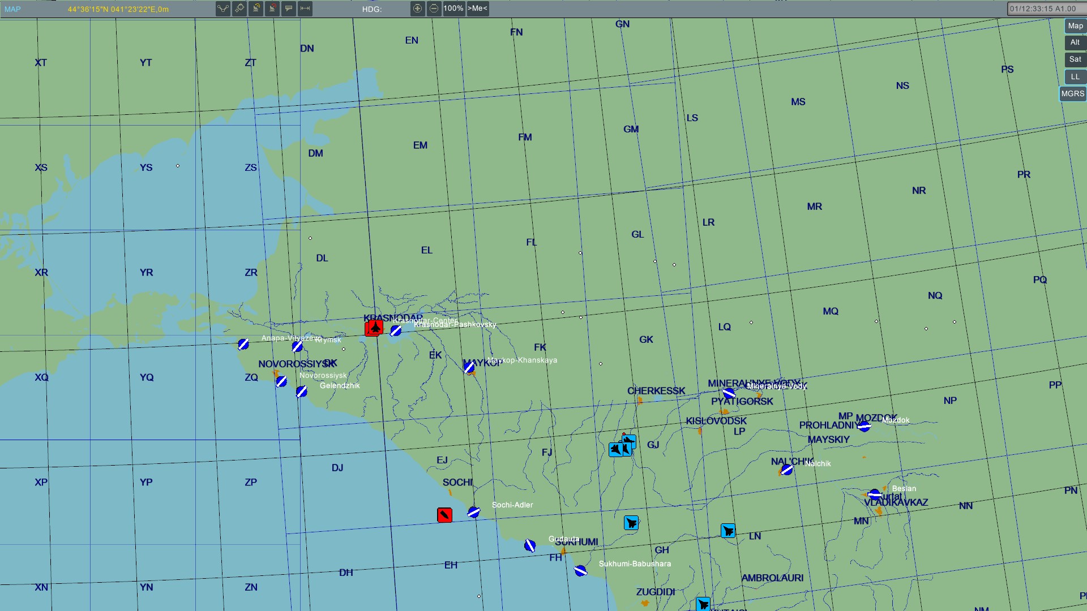Screen dimensions: 1087x611
Task: Switch to the Sat satellite view
Action: tap(1075, 59)
